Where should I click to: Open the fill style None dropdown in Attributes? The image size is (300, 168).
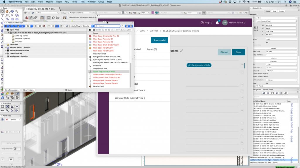pos(13,120)
